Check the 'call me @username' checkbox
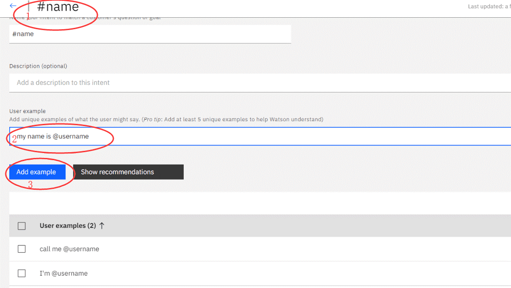 [x=22, y=249]
